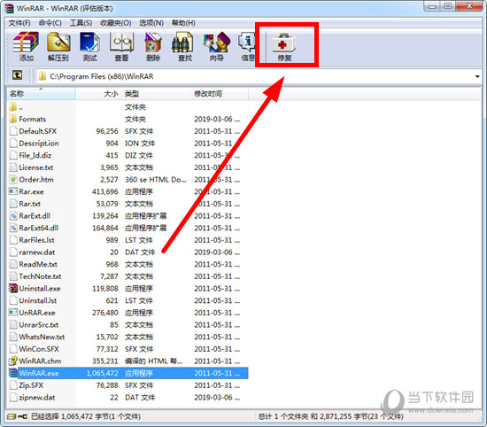
Task: Click the '360 se HTML Do...' type cell
Action: [x=156, y=180]
